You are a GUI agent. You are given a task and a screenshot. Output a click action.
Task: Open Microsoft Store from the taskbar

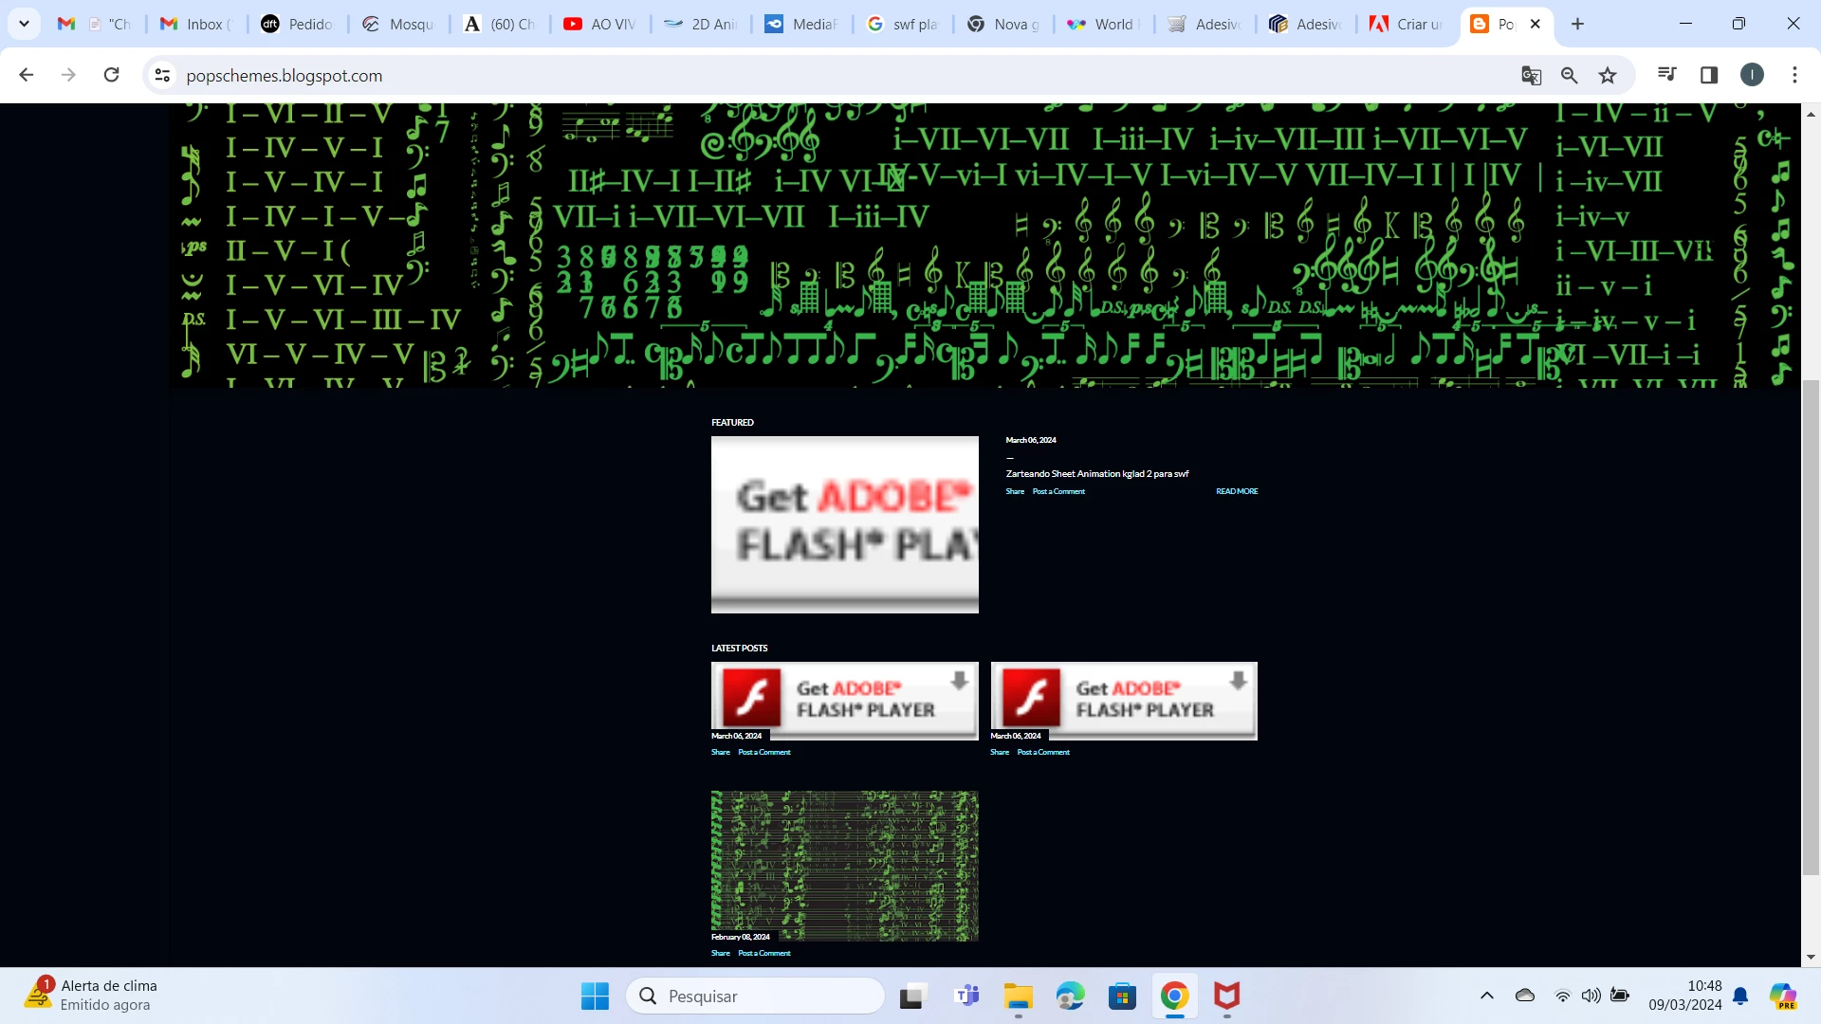1122,996
